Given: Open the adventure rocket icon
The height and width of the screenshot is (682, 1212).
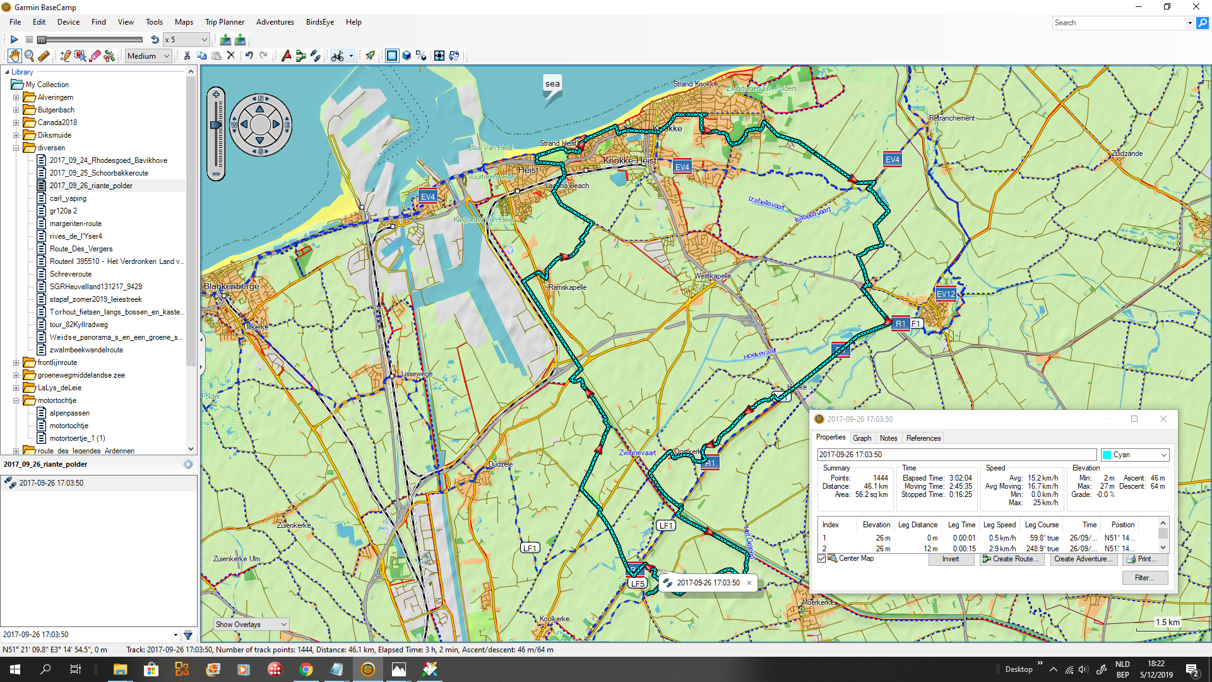Looking at the screenshot, I should [370, 56].
